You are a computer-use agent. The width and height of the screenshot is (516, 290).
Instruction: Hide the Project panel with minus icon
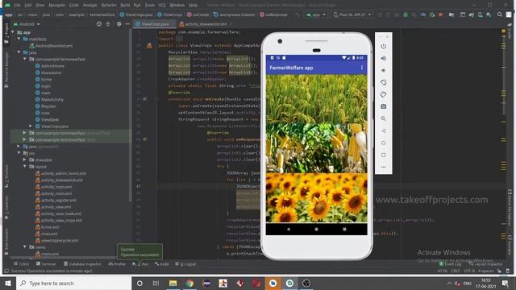pos(127,24)
